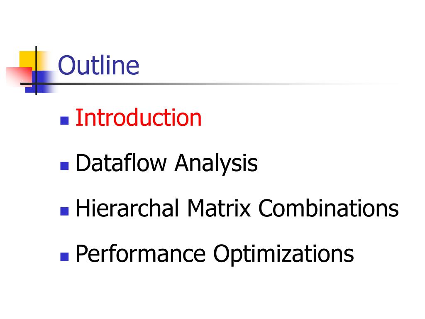Click the red Introduction heading

pos(139,118)
